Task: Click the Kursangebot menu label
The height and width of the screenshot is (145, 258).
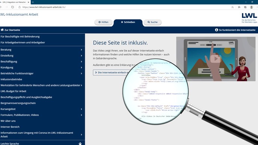Action: tap(8, 109)
